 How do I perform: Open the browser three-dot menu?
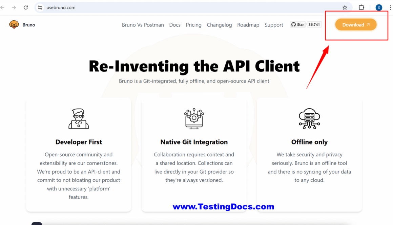pyautogui.click(x=390, y=7)
